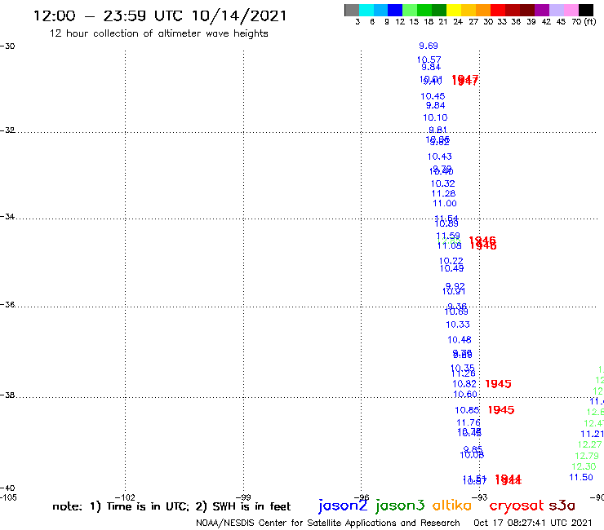Click the -36 latitude axis label
Screen dimensions: 604x530
point(7,304)
